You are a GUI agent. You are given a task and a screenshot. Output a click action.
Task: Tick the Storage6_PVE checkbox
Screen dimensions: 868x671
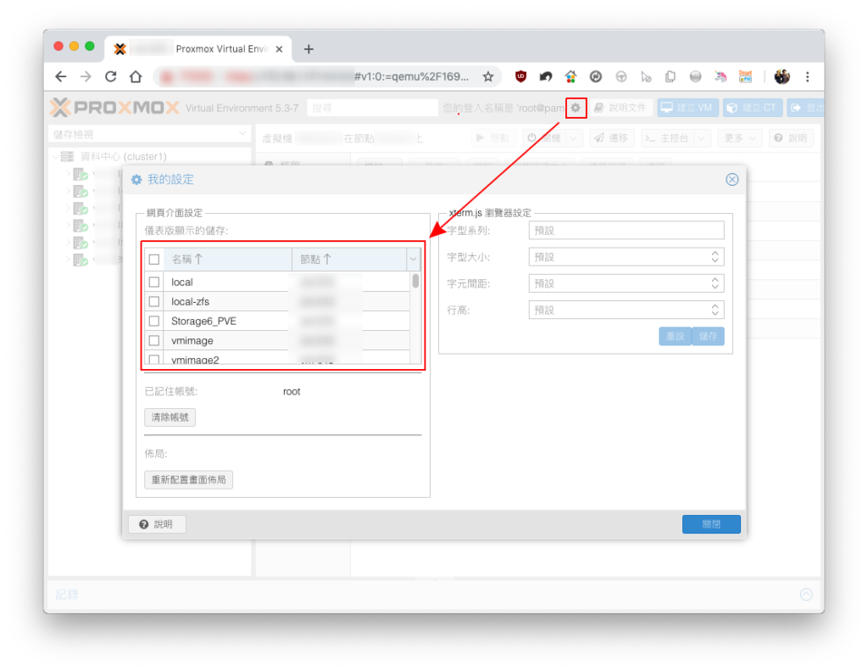154,321
